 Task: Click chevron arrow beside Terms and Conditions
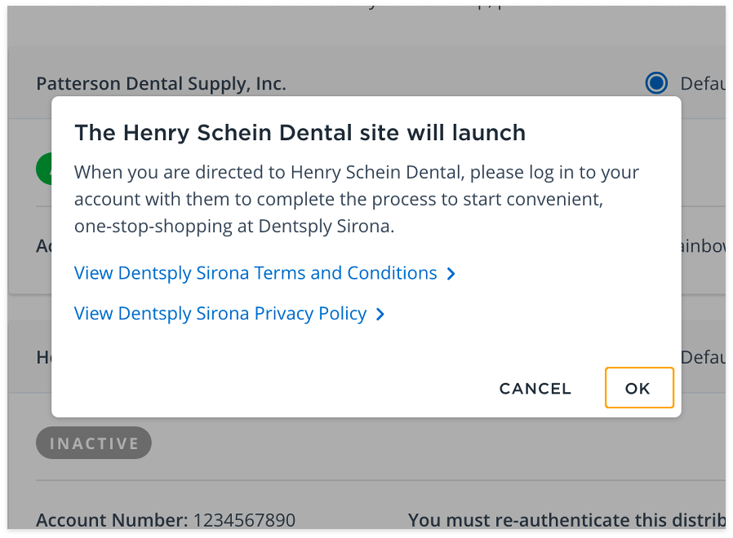(x=451, y=275)
